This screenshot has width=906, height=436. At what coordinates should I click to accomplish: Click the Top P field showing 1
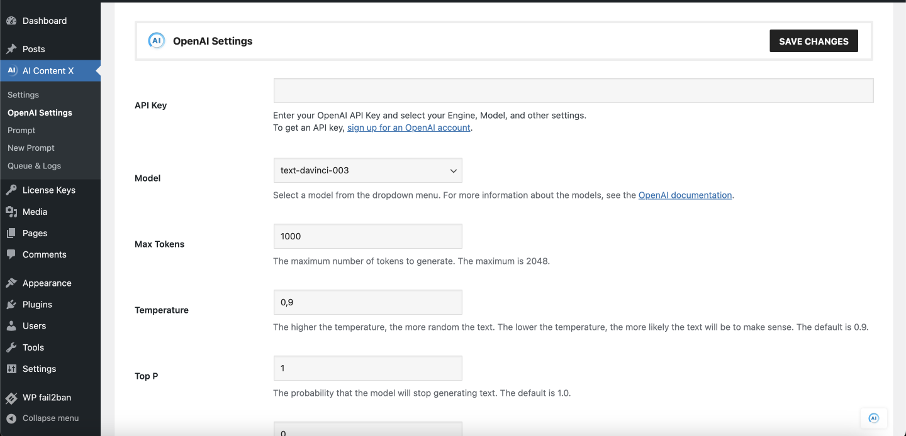(x=368, y=368)
